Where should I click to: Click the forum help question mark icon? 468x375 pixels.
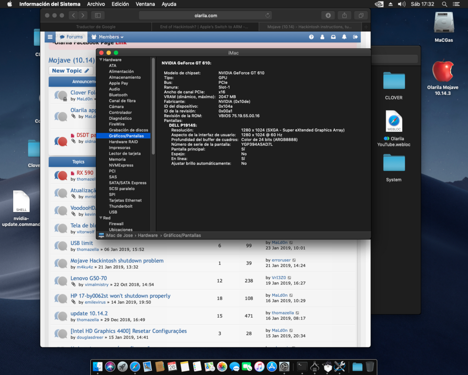click(x=311, y=37)
